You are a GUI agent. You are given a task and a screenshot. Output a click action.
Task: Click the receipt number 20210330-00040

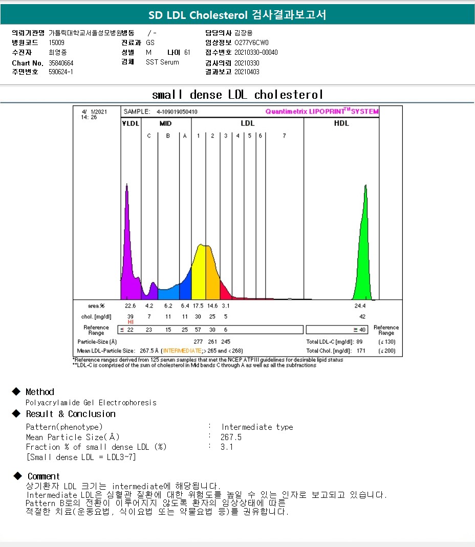pyautogui.click(x=256, y=52)
